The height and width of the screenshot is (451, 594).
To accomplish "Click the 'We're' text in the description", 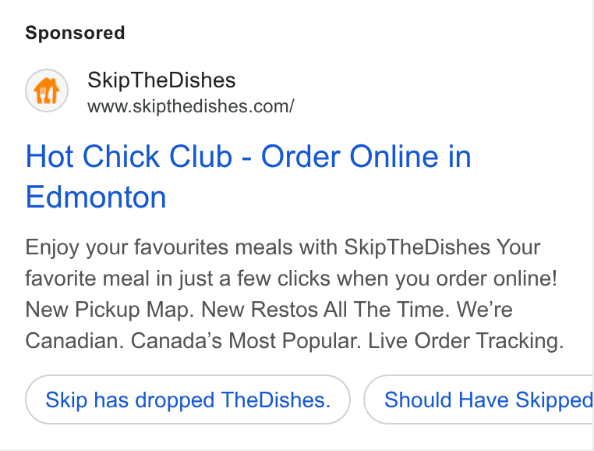I will [x=485, y=310].
